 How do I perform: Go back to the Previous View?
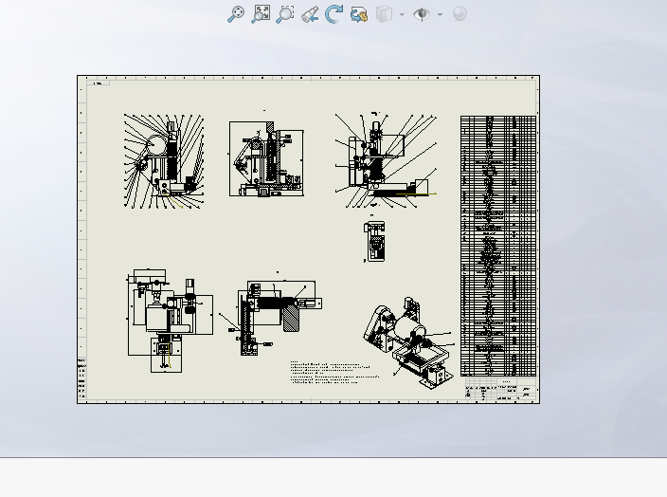pos(310,14)
